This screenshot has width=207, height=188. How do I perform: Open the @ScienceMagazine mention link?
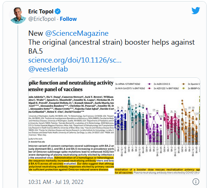pyautogui.click(x=77, y=33)
